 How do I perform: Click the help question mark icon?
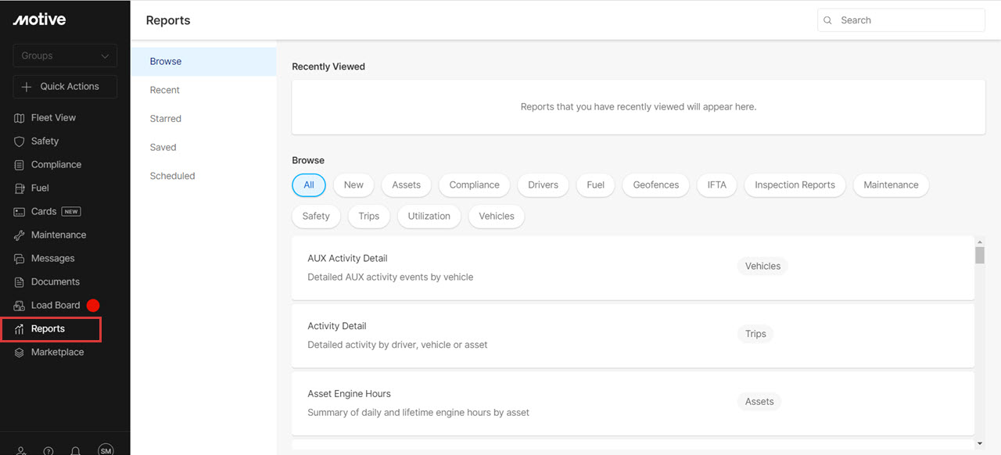[48, 450]
